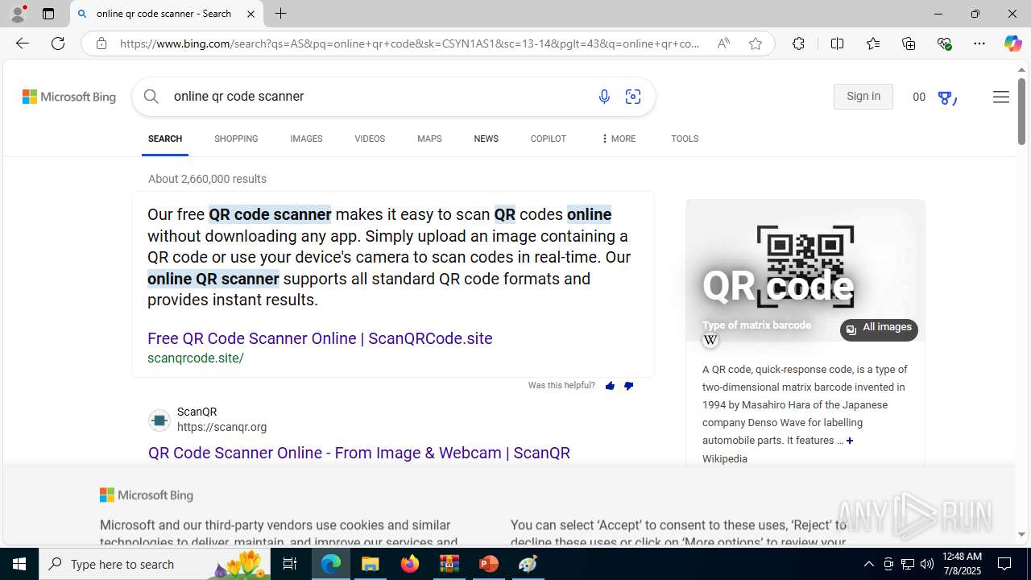Switch to the COPILOT tab
This screenshot has width=1031, height=580.
click(x=548, y=139)
